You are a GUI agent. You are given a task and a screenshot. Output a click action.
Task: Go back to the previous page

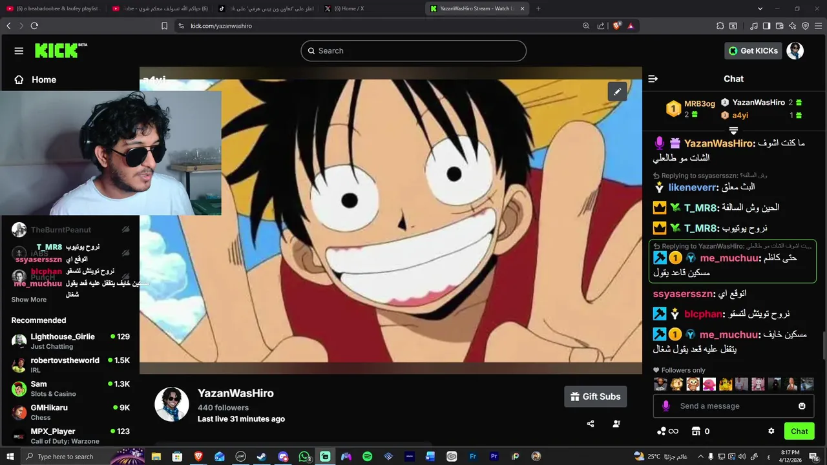(x=8, y=26)
